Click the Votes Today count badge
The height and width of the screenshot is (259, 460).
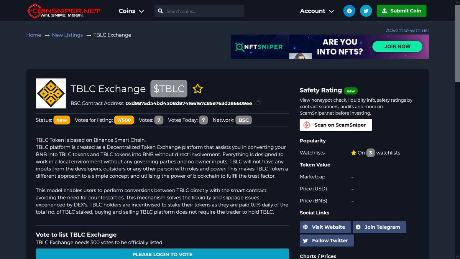pyautogui.click(x=204, y=120)
